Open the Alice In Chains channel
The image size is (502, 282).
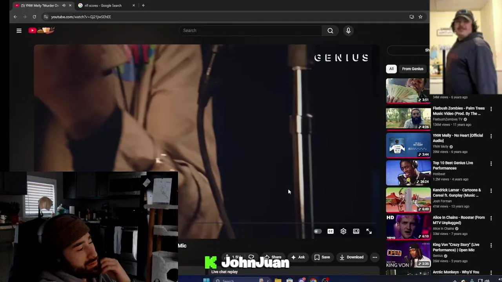point(444,229)
